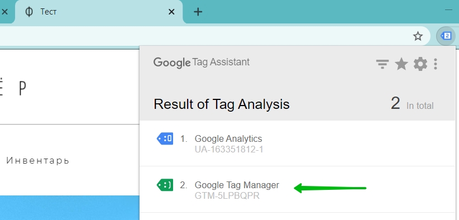Close the Тест tab
Image resolution: width=459 pixels, height=220 pixels.
click(171, 12)
